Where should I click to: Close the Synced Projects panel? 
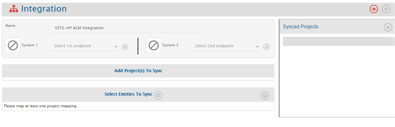(x=388, y=27)
